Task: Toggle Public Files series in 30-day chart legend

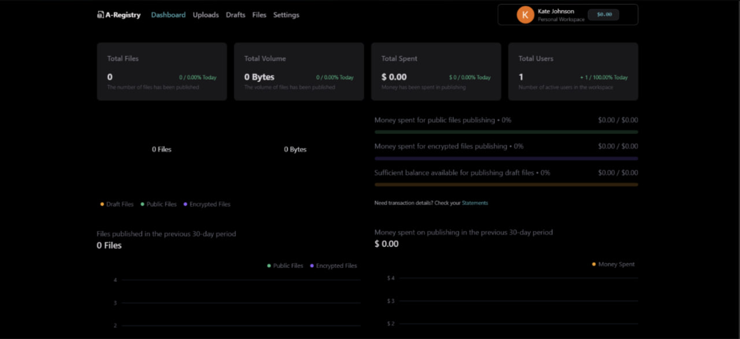Action: [269, 266]
